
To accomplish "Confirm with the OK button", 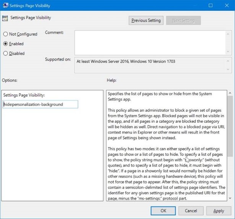I will (x=163, y=211).
